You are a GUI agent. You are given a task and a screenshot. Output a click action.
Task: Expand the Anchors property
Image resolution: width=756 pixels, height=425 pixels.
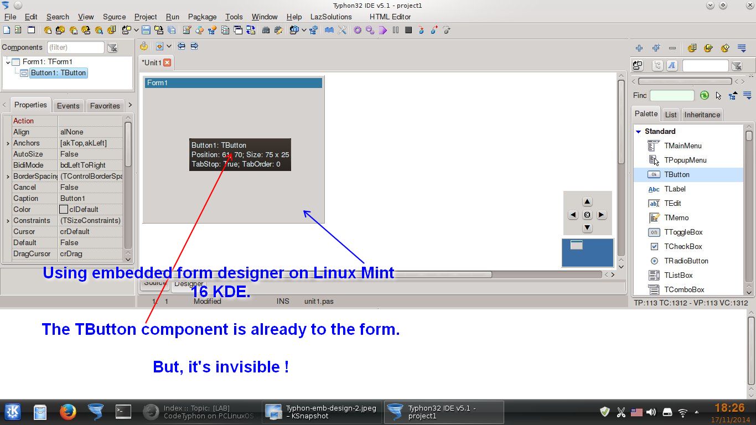[8, 143]
